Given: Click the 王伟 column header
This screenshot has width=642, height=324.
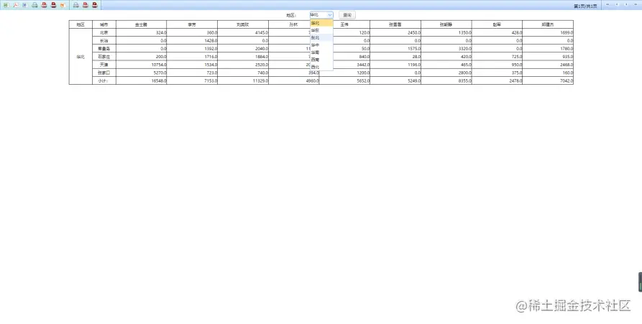Looking at the screenshot, I should pyautogui.click(x=344, y=24).
